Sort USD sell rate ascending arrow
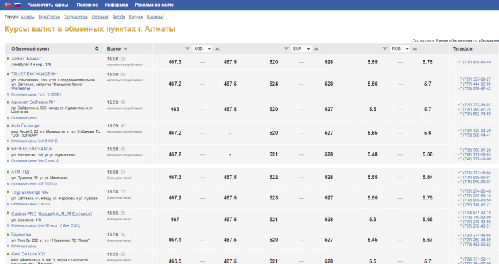 (217, 48)
